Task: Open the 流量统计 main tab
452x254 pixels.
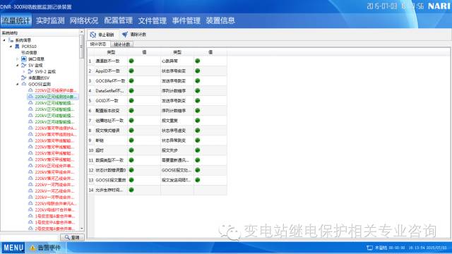Action: point(16,20)
